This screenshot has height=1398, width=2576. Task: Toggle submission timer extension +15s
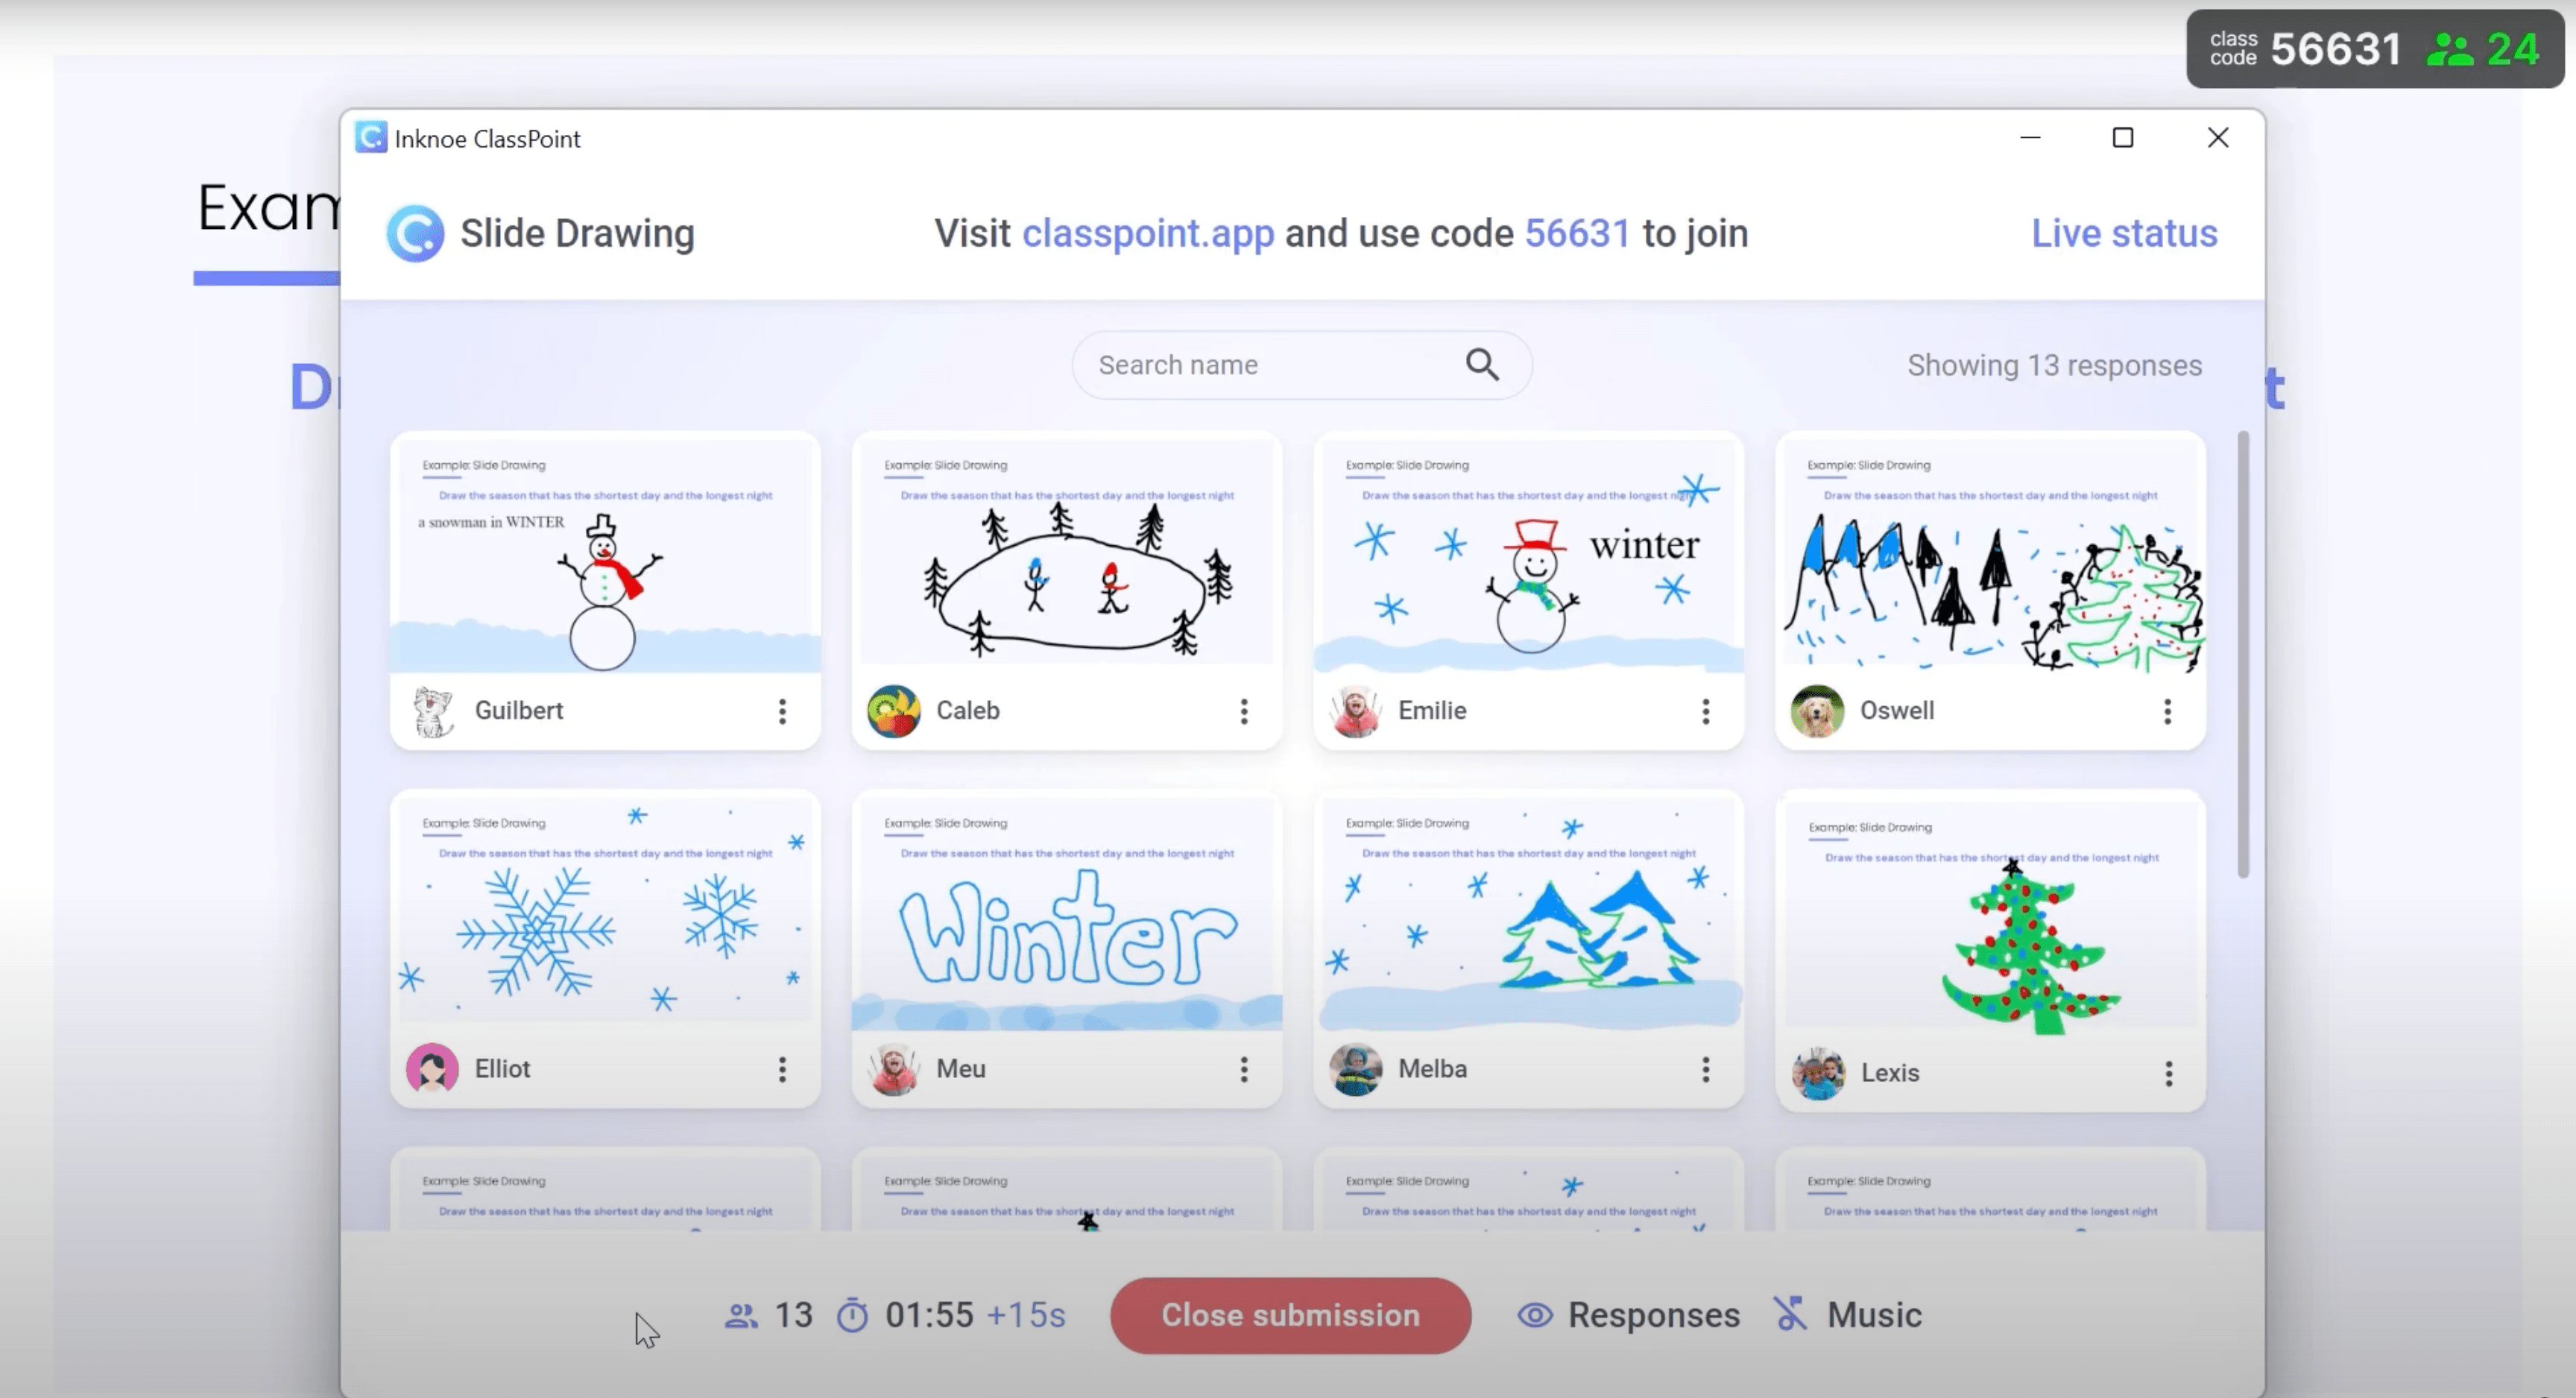(1026, 1314)
